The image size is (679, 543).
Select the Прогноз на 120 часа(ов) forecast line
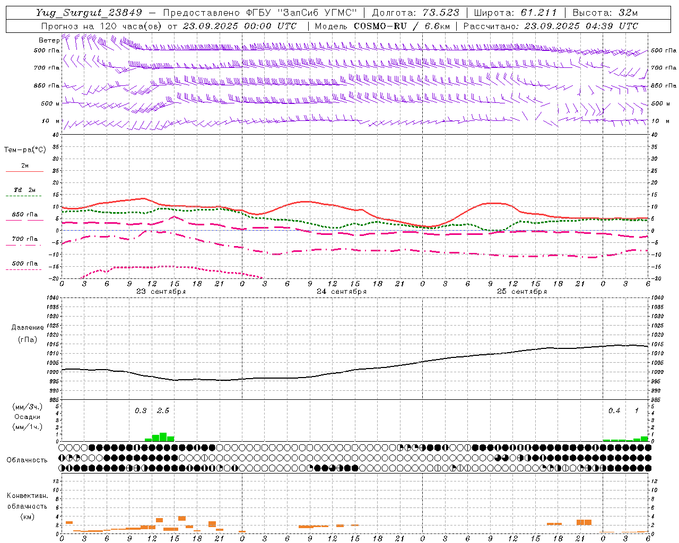point(169,26)
